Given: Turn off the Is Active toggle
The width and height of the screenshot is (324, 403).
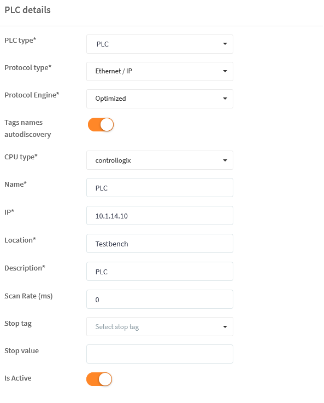Looking at the screenshot, I should [99, 379].
